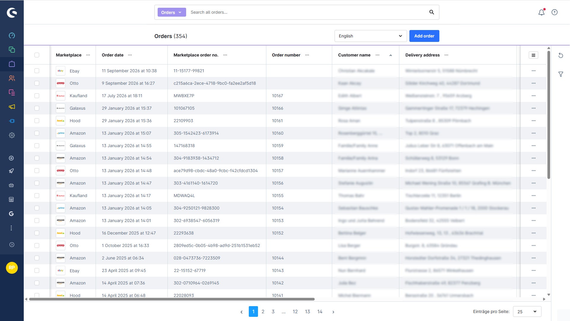This screenshot has height=321, width=570.
Task: Check the Kaufland order MWBXE7P checkbox
Action: [37, 96]
